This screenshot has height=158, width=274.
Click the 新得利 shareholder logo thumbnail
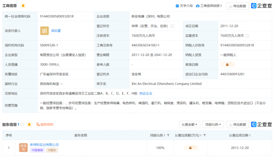pyautogui.click(x=23, y=148)
